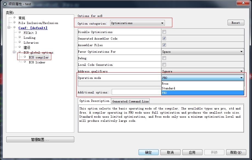Open the Option categories dropdown
Image resolution: width=252 pixels, height=160 pixels.
[138, 23]
